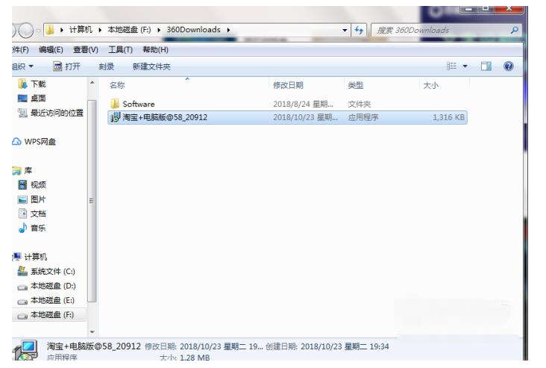Click the search magnifier icon
This screenshot has height=368, width=546.
click(514, 31)
